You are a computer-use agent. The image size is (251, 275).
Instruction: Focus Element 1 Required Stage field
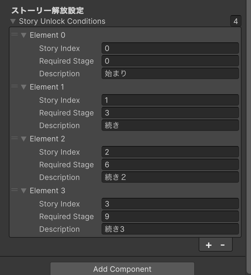170,113
